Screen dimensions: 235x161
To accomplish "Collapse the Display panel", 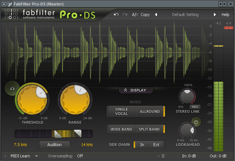I will [x=135, y=90].
